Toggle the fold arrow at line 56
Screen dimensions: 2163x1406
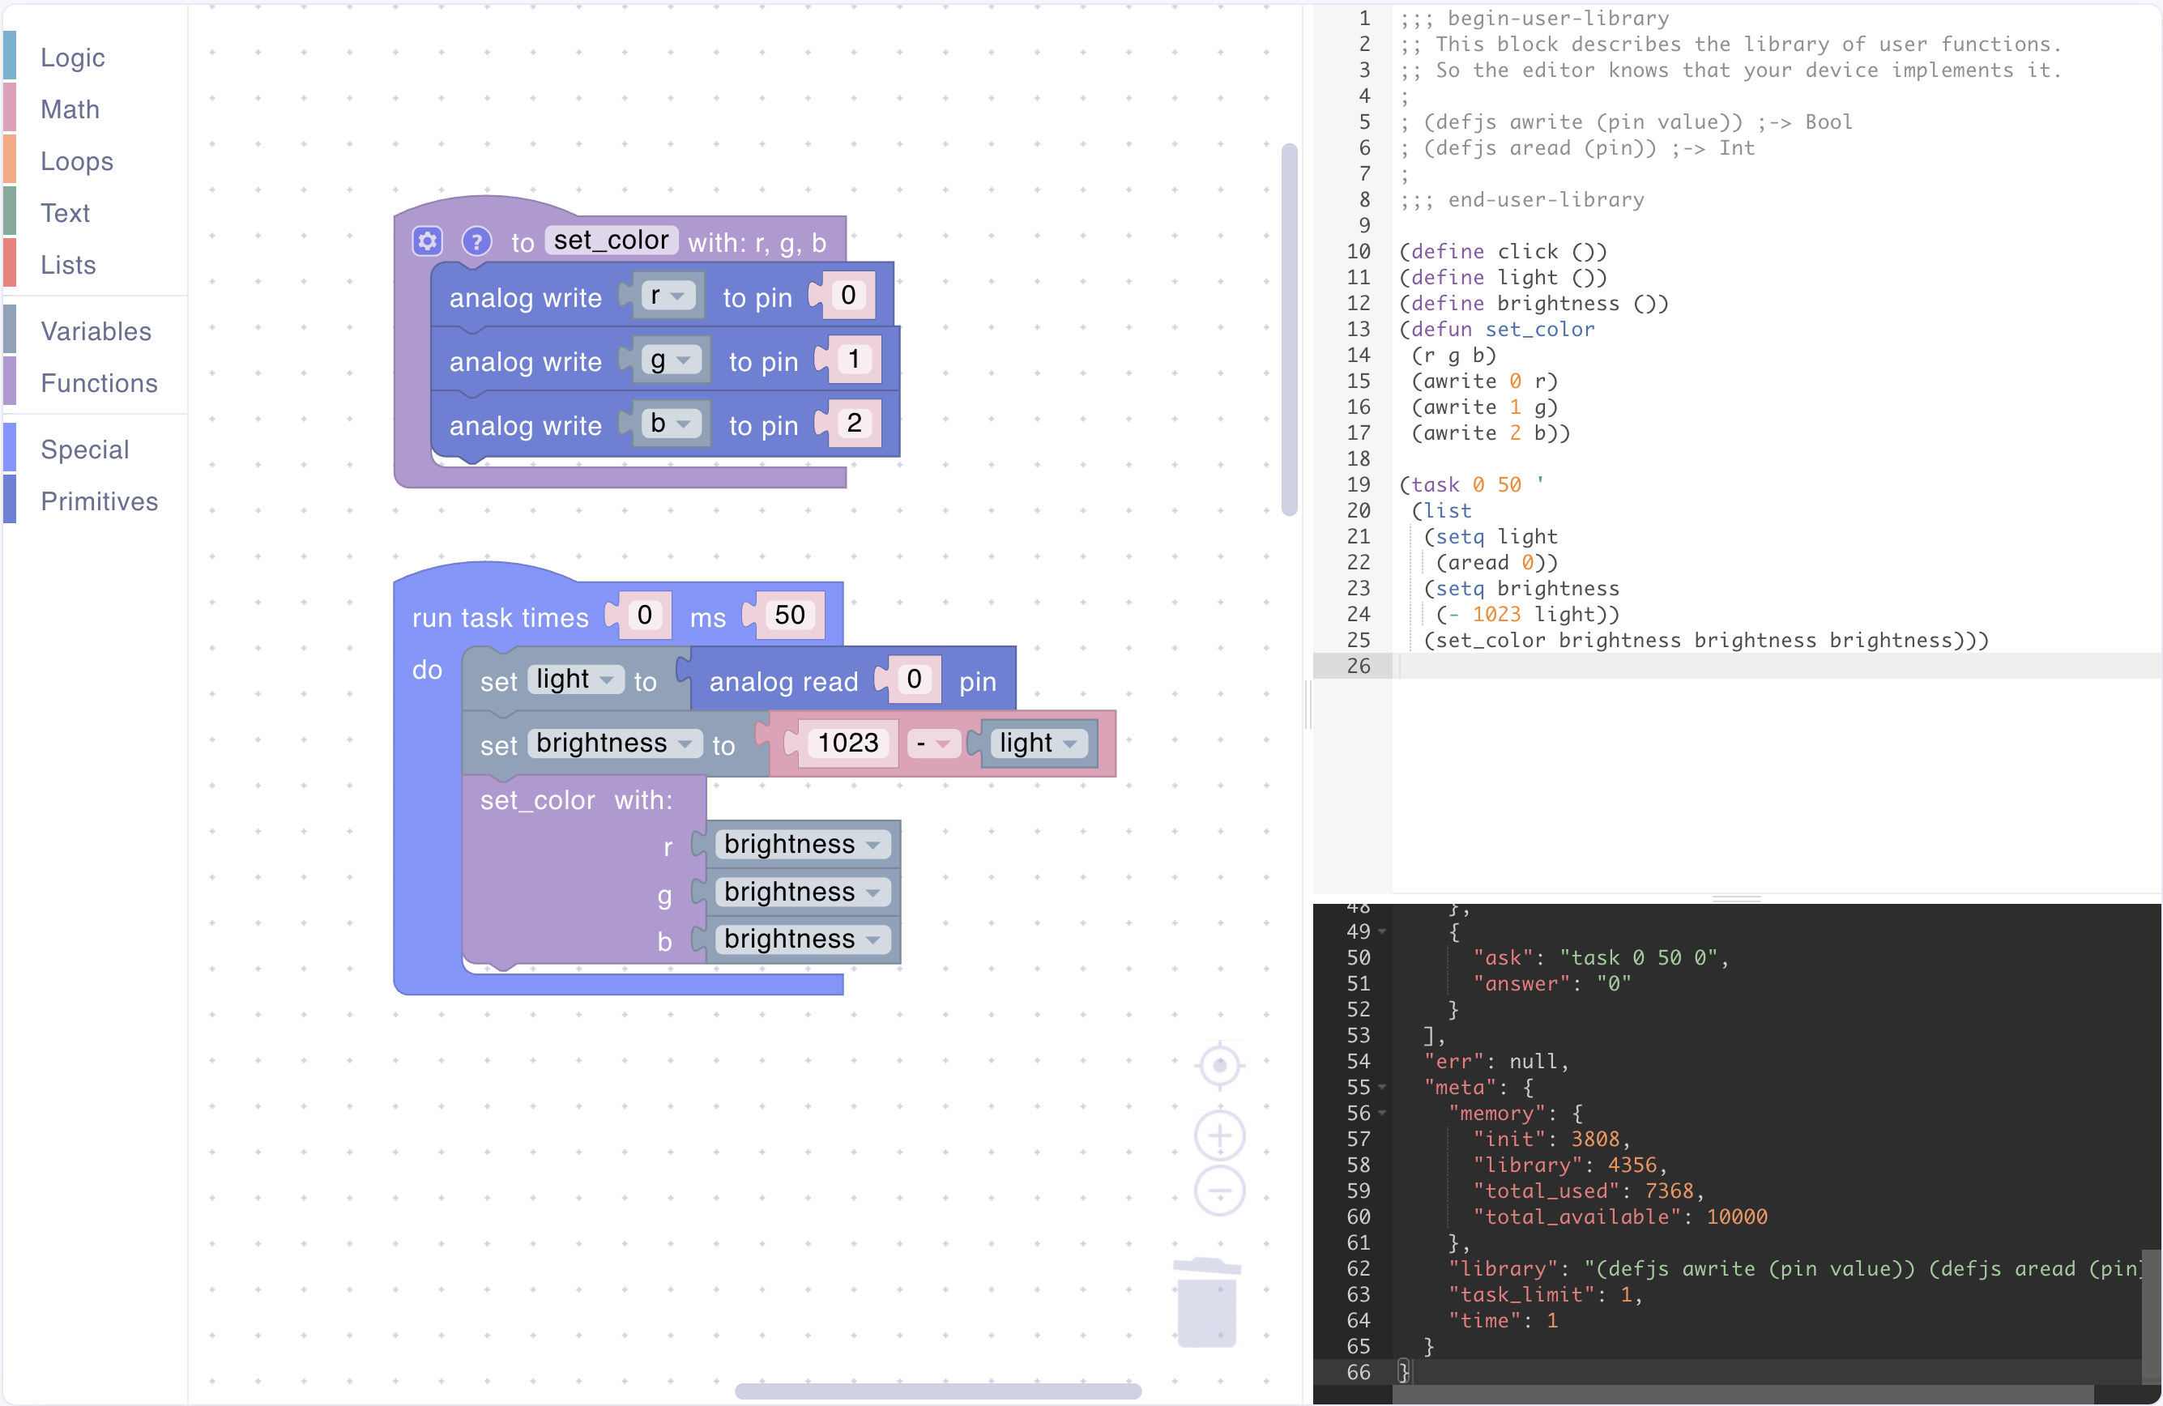tap(1382, 1114)
